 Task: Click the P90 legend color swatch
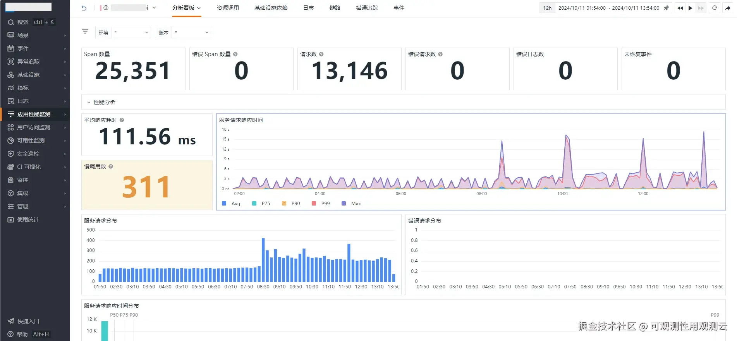[284, 204]
